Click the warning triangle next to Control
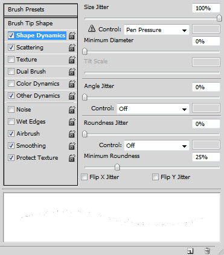This screenshot has height=255, width=224. (x=92, y=28)
